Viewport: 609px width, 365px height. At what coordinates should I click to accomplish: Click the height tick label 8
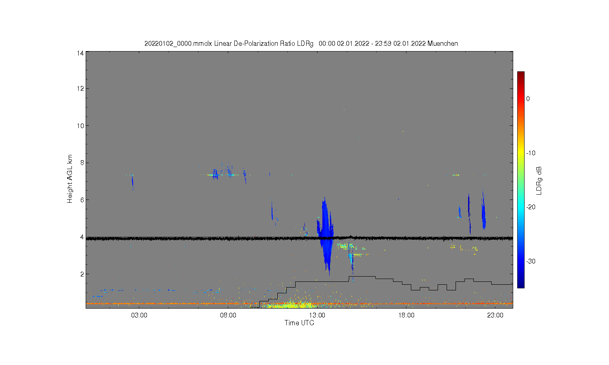[82, 163]
